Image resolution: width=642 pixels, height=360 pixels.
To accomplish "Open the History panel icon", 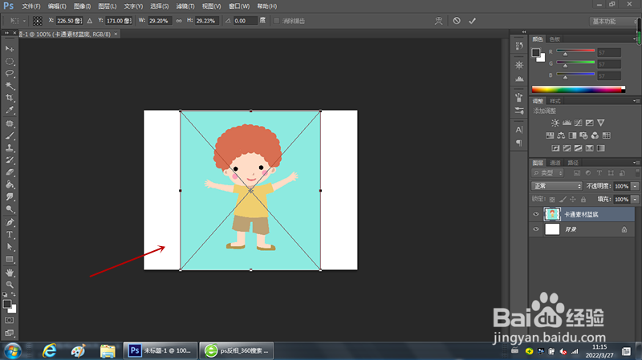I will 519,46.
